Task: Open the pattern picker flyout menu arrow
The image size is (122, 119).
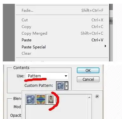Action: [x=97, y=96]
